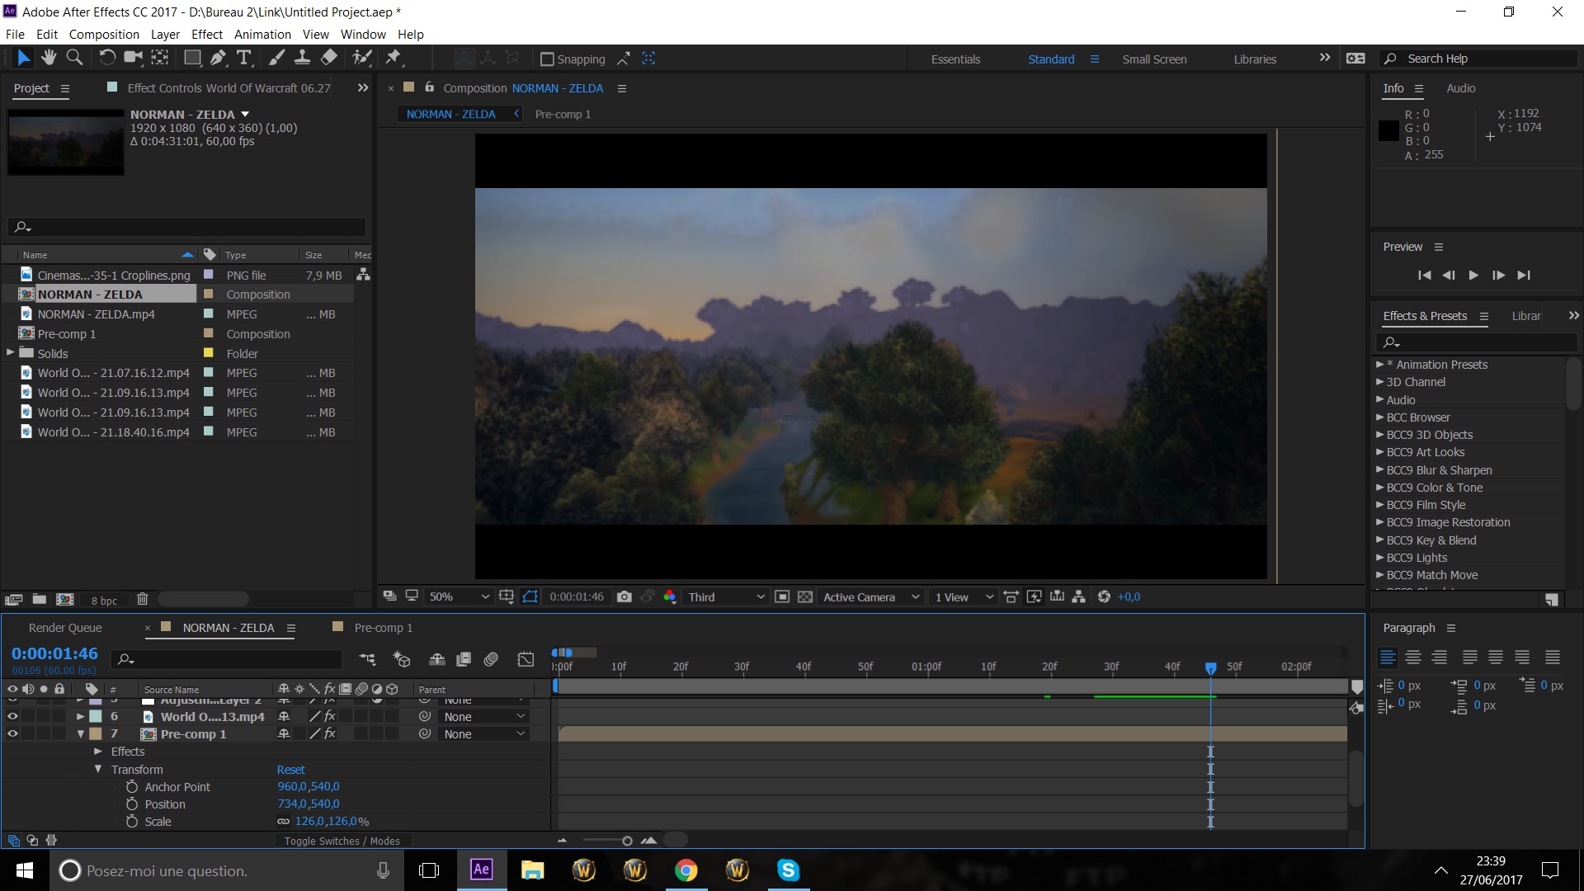Toggle Scale constrain proportions link
The width and height of the screenshot is (1584, 891).
pyautogui.click(x=283, y=822)
